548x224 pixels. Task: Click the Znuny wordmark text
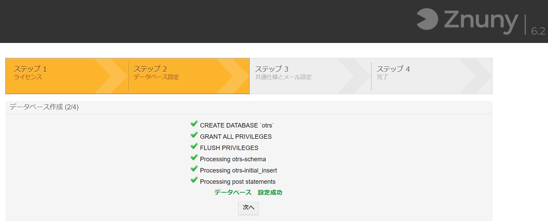pyautogui.click(x=481, y=21)
